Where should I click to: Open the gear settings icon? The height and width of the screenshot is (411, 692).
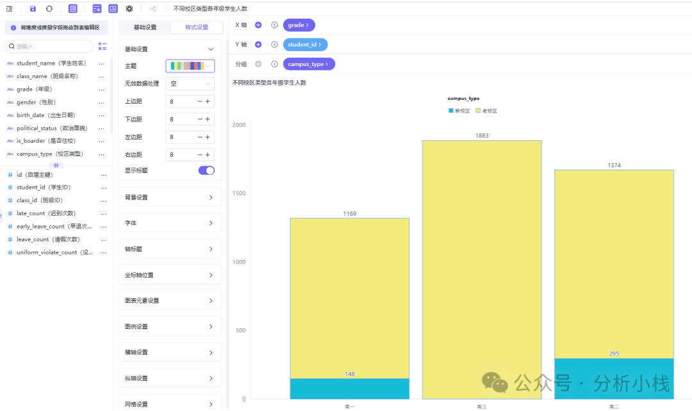click(x=129, y=8)
